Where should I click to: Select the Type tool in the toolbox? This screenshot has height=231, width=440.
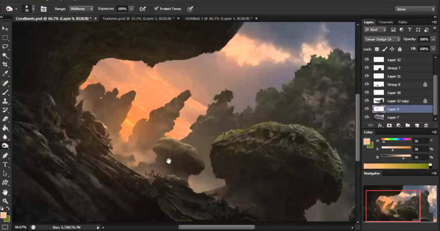click(x=5, y=165)
